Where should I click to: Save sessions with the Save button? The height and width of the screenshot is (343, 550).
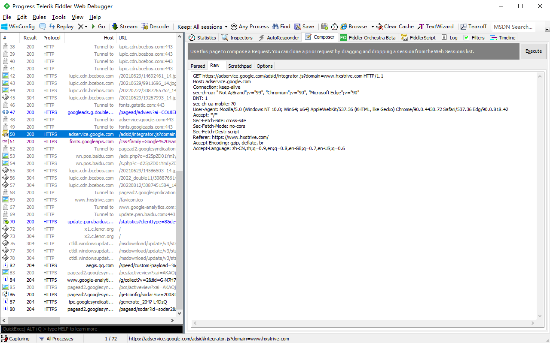coord(304,27)
